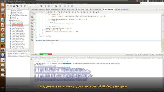Open the Правка menu
The height and width of the screenshot is (92, 164).
tap(12, 3)
